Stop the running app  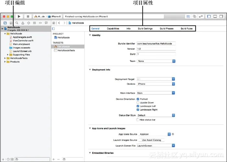pos(28,16)
